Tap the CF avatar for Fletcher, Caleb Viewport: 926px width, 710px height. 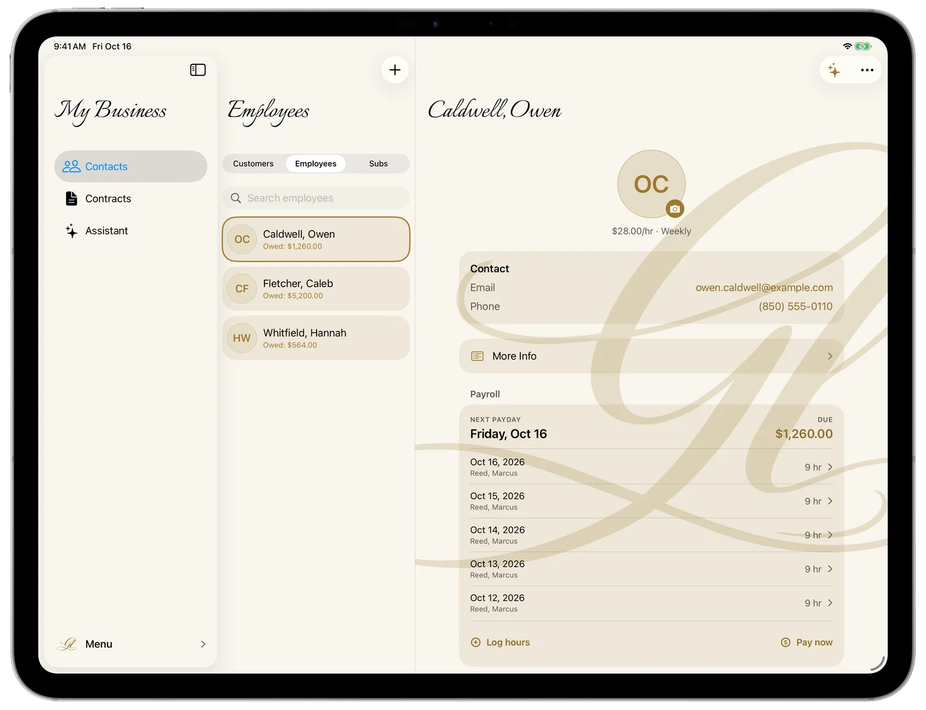[242, 289]
